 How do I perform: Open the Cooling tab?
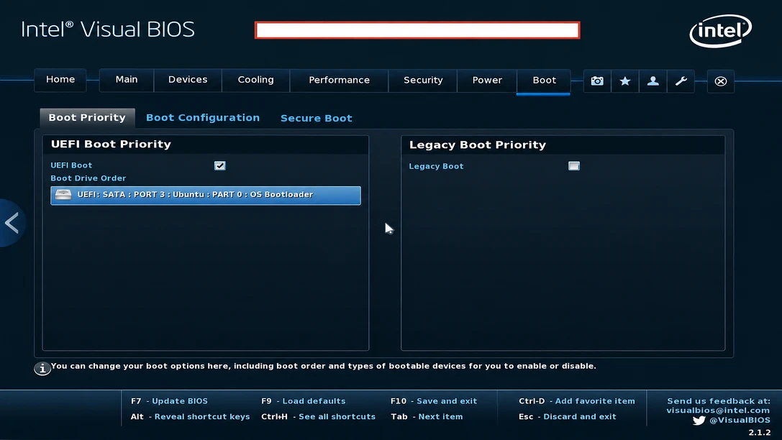[x=256, y=80]
